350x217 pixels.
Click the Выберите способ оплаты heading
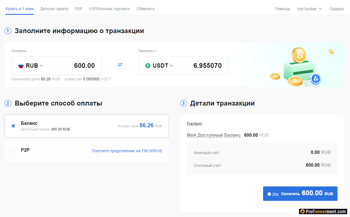[x=58, y=103]
